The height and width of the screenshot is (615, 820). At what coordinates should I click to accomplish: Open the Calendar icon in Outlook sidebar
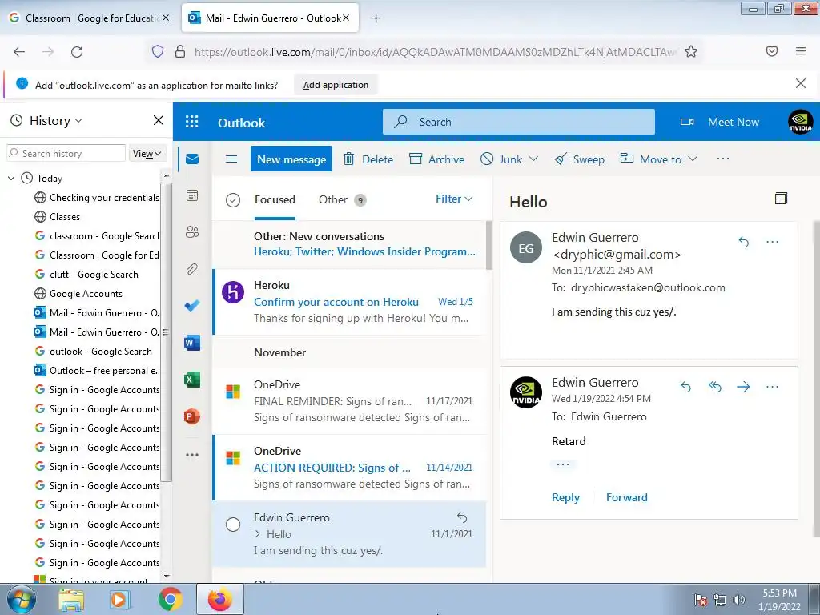point(192,195)
